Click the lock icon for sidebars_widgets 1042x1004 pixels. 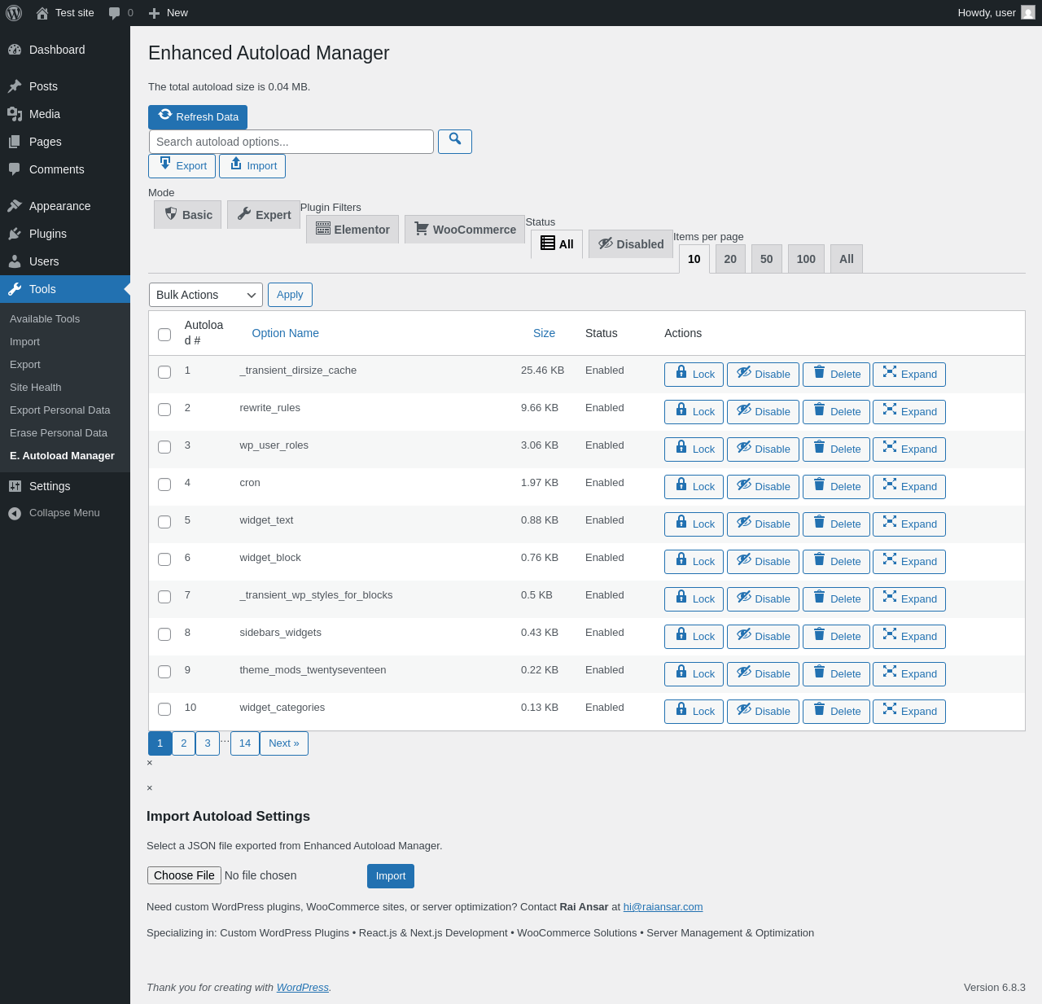[x=681, y=634]
